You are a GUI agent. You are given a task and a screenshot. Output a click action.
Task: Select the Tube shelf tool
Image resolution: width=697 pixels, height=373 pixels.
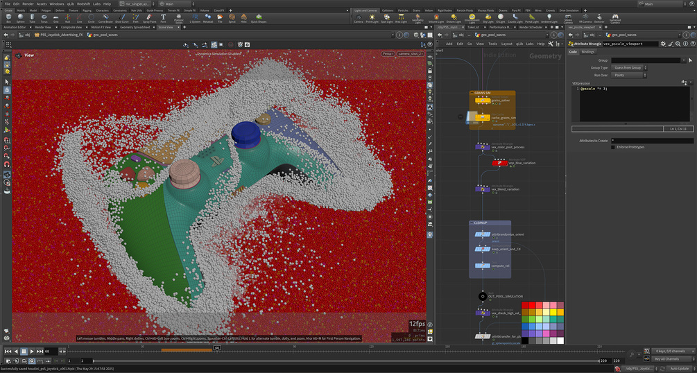[x=32, y=18]
